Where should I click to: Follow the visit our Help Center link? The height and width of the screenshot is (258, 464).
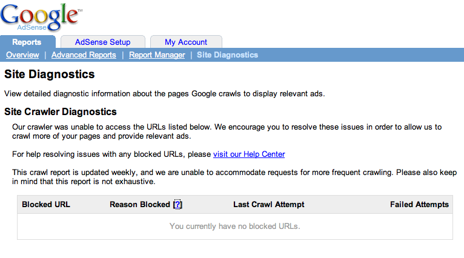[x=249, y=154]
